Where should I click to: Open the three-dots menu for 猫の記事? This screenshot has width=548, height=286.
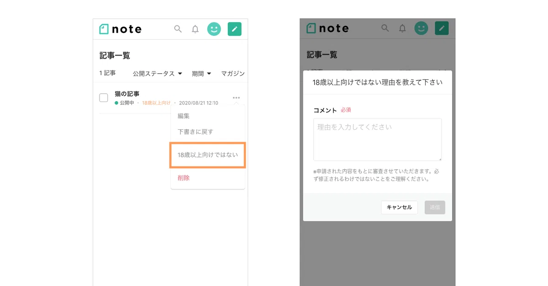coord(236,98)
